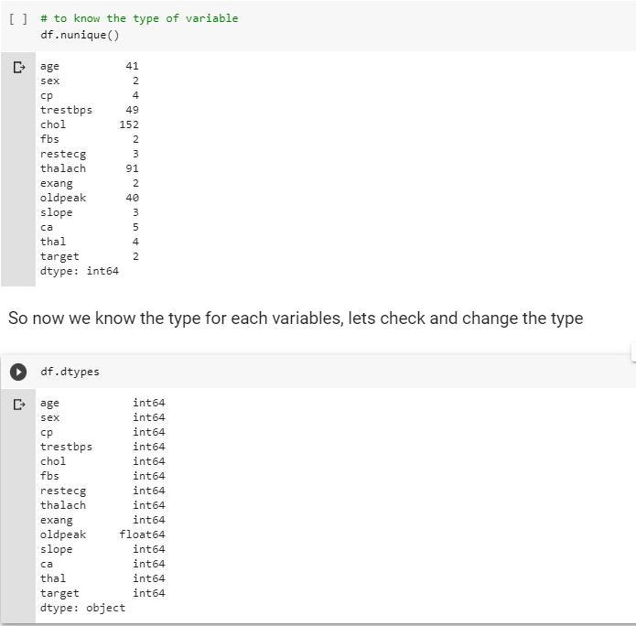Viewport: 636px width, 626px height.
Task: Toggle the output icon beside the nunique results
Action: (x=18, y=67)
